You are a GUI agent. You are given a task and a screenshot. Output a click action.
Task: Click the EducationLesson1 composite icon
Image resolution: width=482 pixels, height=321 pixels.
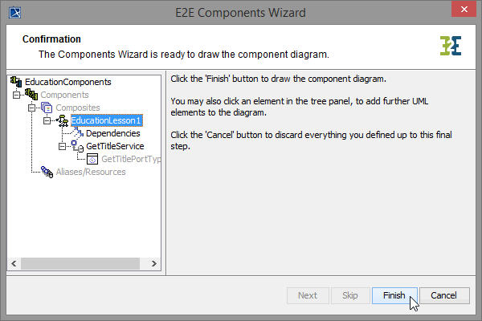coord(62,120)
